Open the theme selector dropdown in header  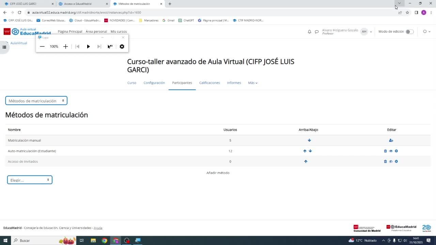[x=426, y=32]
